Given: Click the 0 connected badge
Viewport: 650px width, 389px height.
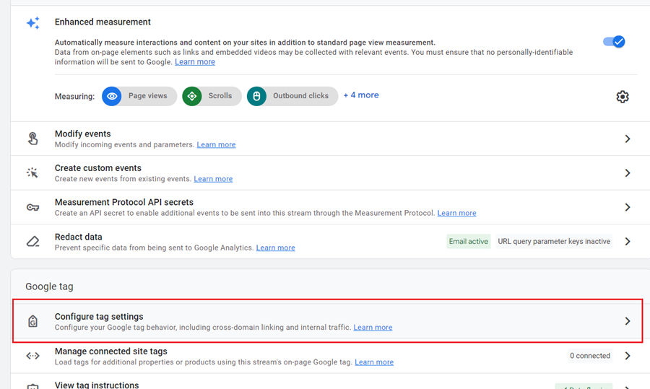Looking at the screenshot, I should point(590,356).
